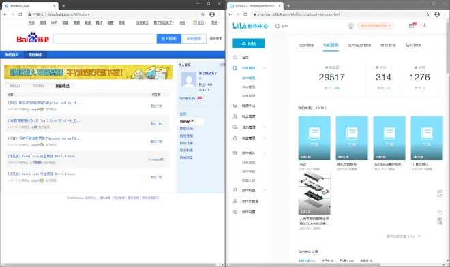This screenshot has width=450, height=267.
Task: Open the Windows维护相关 collection cover in bilibili
Action: 389,138
